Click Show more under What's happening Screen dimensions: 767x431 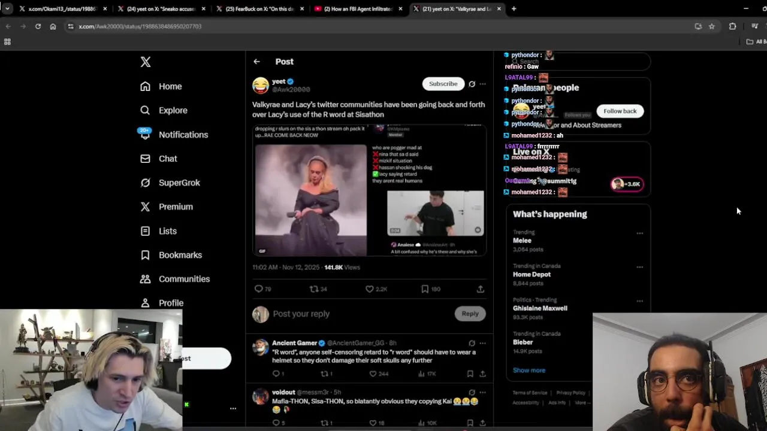[529, 370]
